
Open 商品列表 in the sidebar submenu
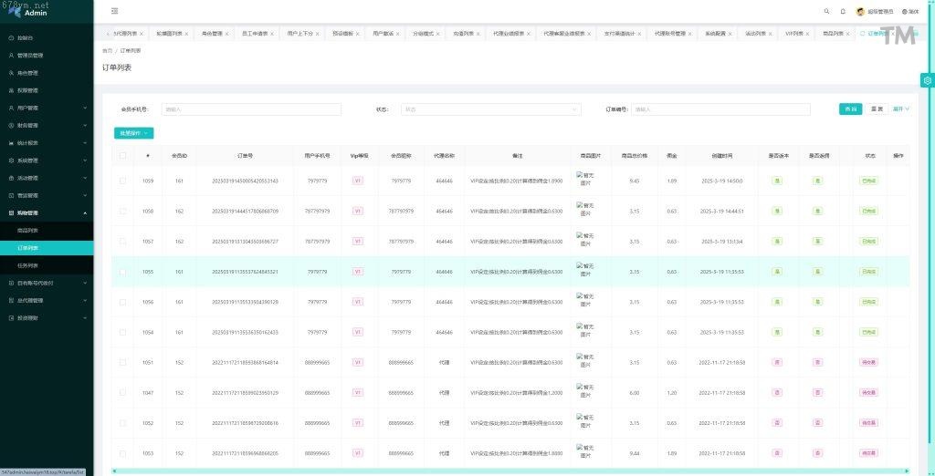click(28, 231)
